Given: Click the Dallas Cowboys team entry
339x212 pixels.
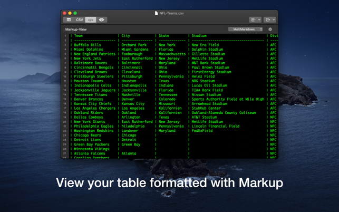Looking at the screenshot, I should (x=89, y=117).
